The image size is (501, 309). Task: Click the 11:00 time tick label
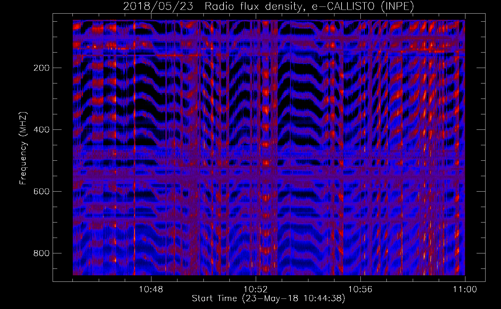coord(465,290)
